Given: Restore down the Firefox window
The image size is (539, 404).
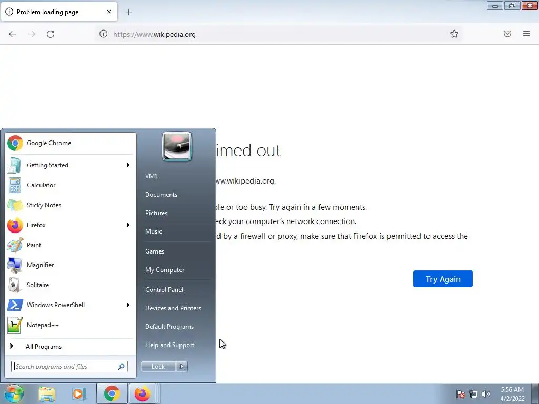Looking at the screenshot, I should [x=512, y=5].
